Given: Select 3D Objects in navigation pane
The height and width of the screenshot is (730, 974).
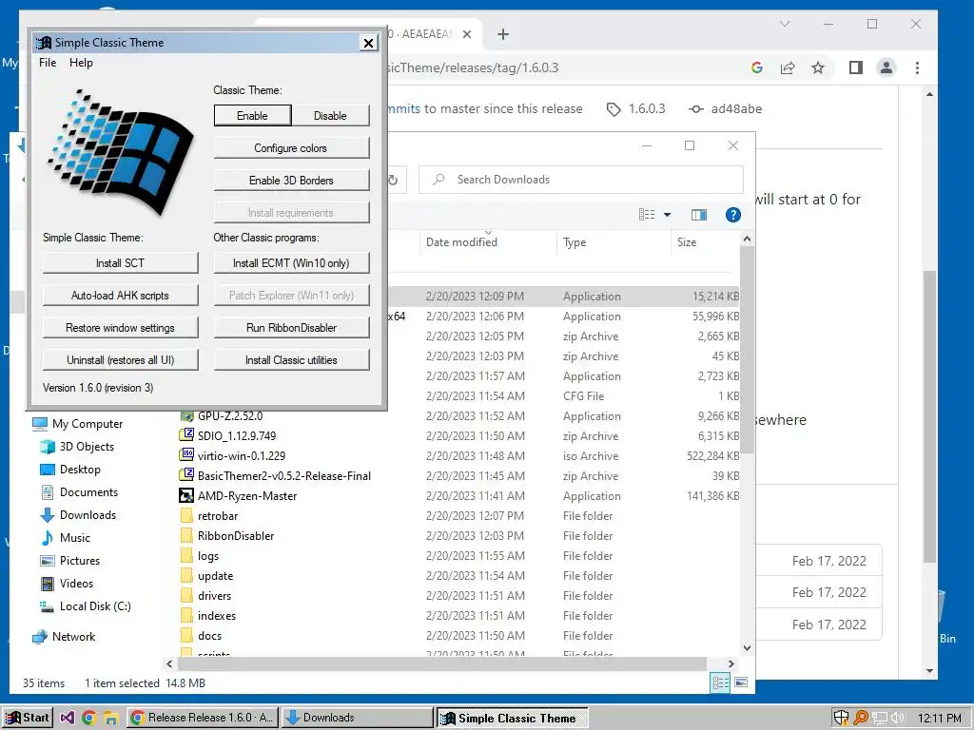Looking at the screenshot, I should pos(87,447).
